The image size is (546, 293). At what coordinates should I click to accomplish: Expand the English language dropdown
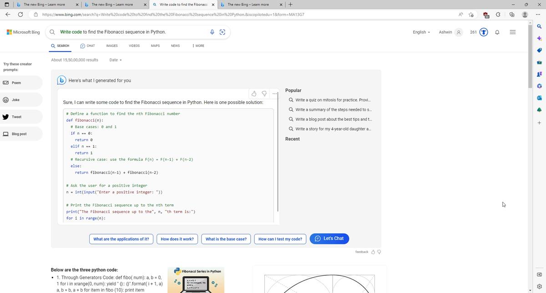point(420,32)
